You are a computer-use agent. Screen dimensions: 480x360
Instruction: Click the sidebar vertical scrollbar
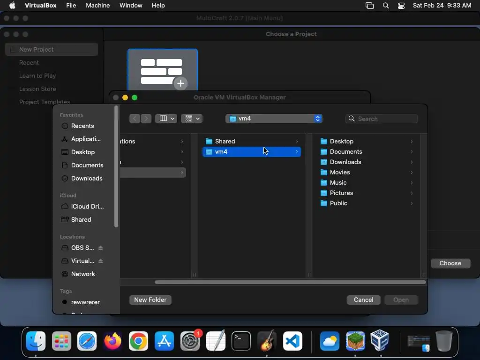[x=116, y=166]
